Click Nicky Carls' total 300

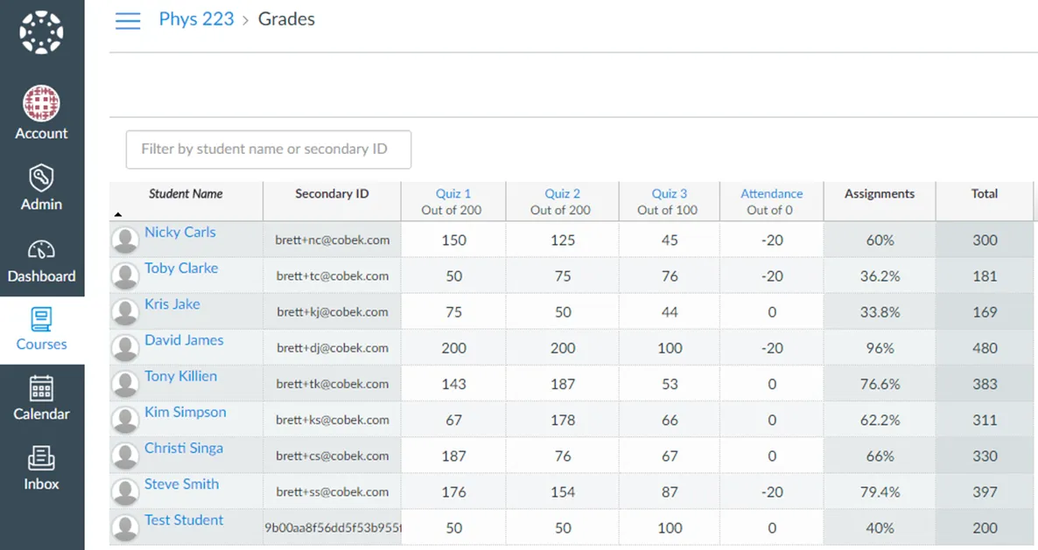[x=985, y=240]
